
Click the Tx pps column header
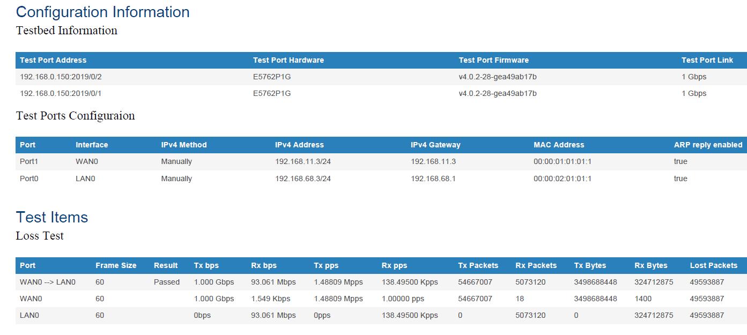[x=327, y=265]
